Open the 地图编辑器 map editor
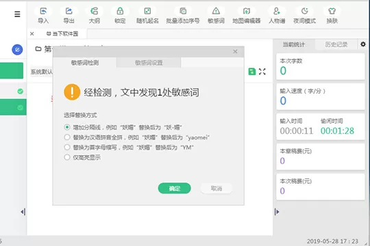Screen dimensions: 370x246 click(x=247, y=15)
